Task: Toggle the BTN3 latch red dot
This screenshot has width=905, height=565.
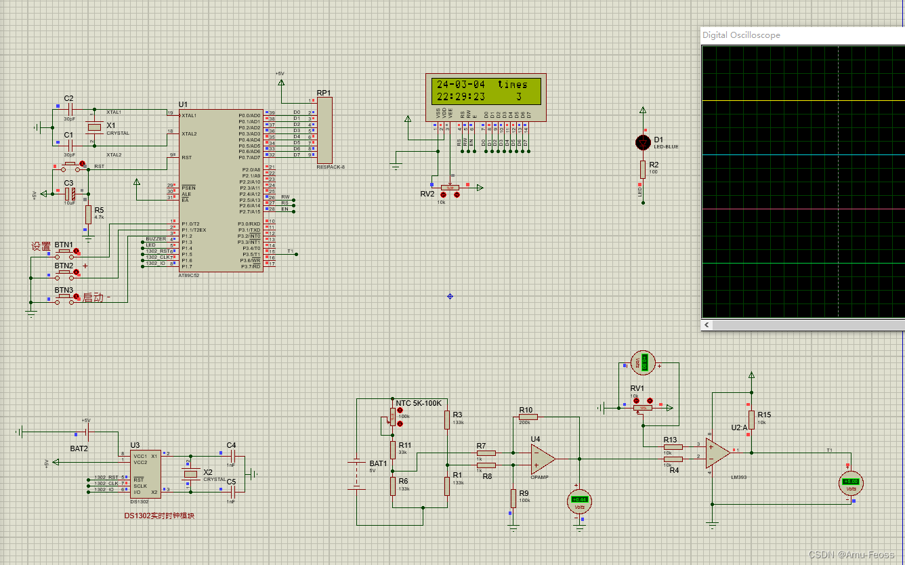Action: point(77,297)
